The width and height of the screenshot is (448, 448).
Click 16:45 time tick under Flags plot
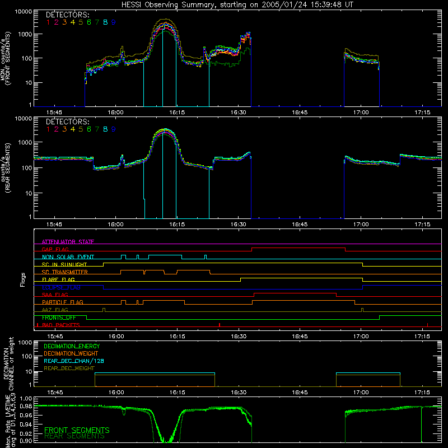[300, 337]
